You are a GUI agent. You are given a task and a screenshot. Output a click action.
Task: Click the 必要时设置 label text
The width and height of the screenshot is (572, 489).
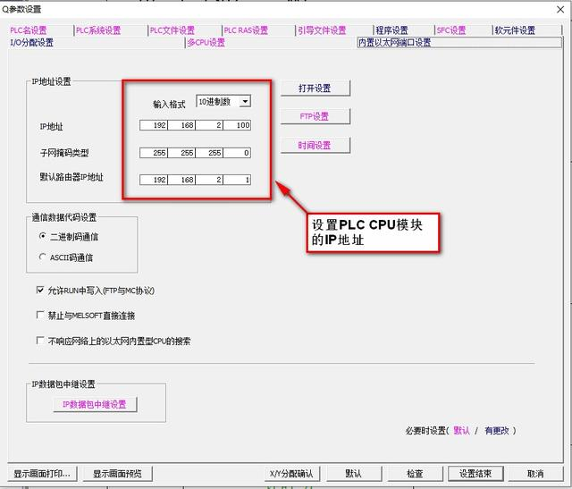pyautogui.click(x=425, y=431)
